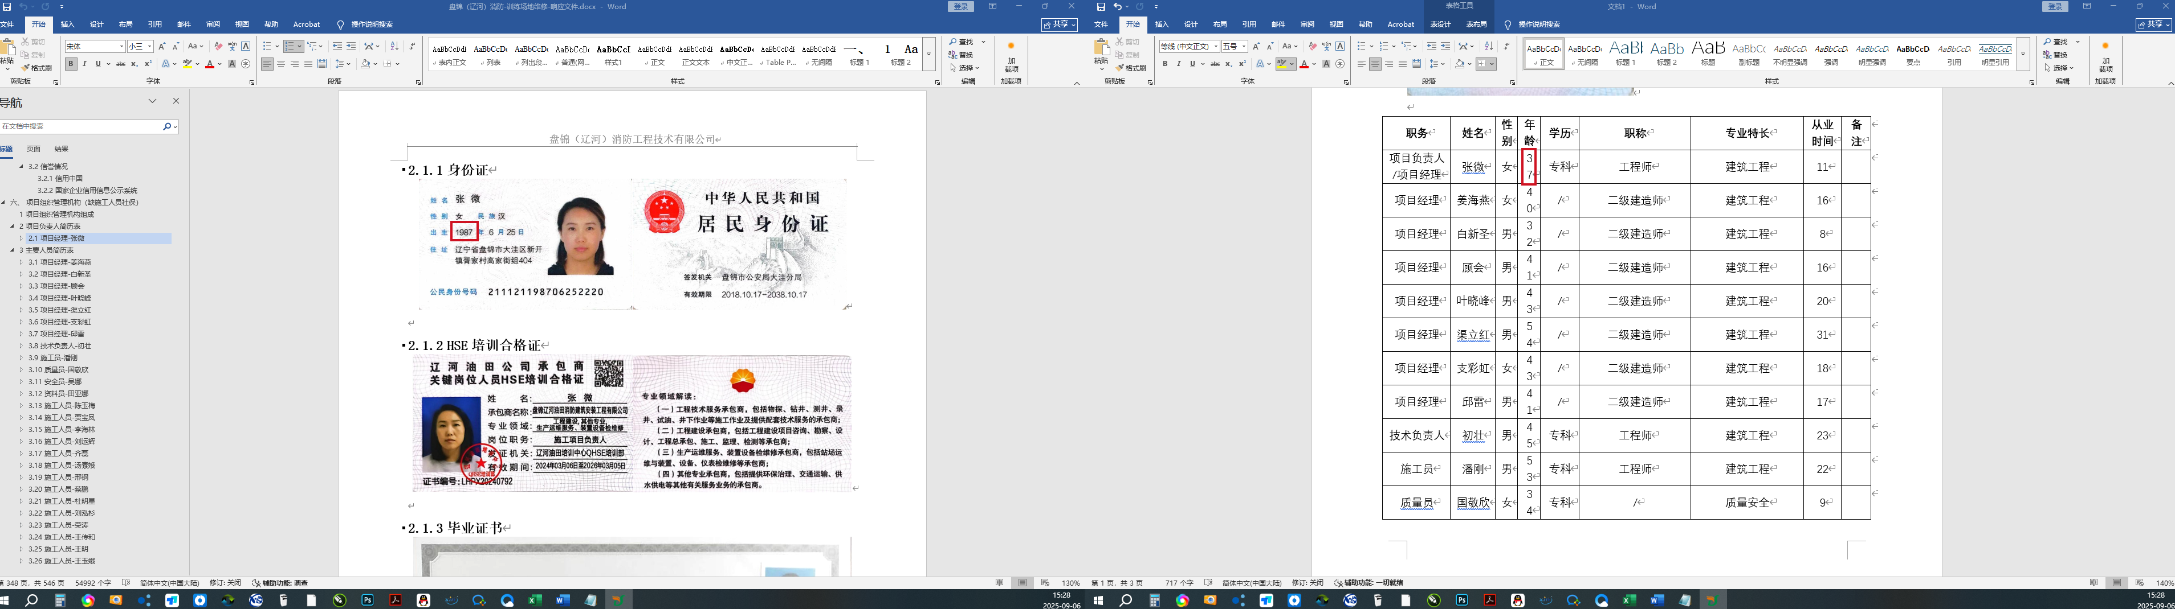
Task: Toggle bold in 响应文件 window
Action: click(x=71, y=64)
